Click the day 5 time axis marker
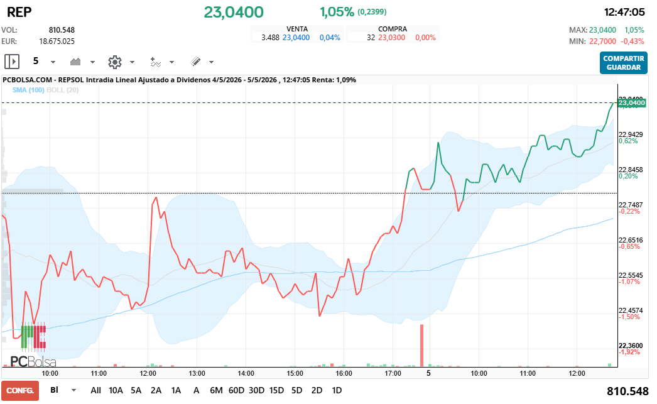This screenshot has width=657, height=404. pyautogui.click(x=428, y=373)
